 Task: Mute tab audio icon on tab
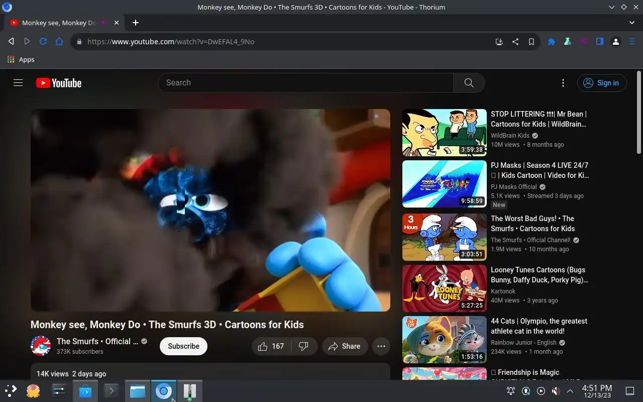[104, 23]
